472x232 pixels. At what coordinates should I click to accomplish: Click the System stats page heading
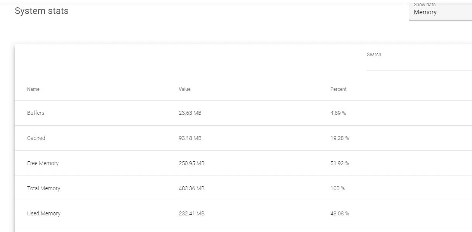[41, 11]
